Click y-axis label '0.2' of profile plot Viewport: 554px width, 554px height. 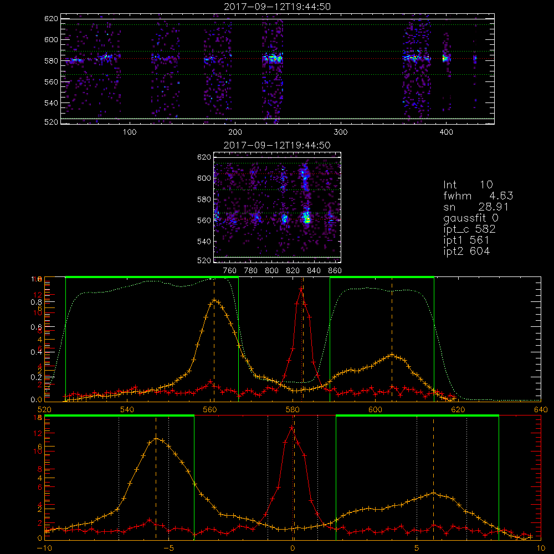click(37, 377)
